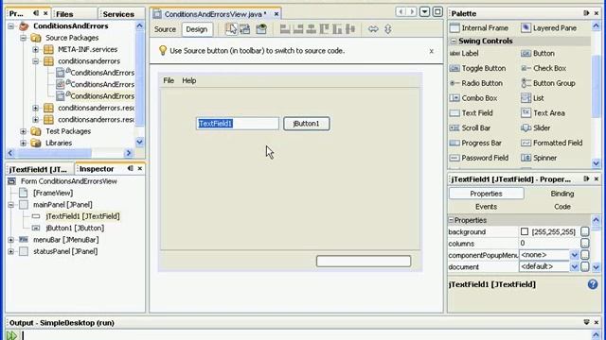Viewport: 606px width, 340px height.
Task: Open the editor document list dropdown
Action: pos(425,11)
